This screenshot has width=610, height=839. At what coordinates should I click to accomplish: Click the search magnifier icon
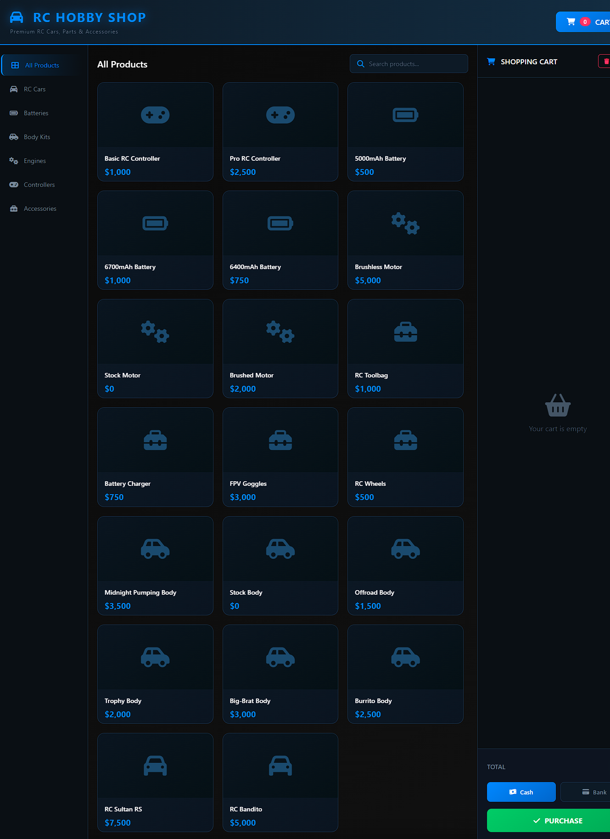(361, 64)
